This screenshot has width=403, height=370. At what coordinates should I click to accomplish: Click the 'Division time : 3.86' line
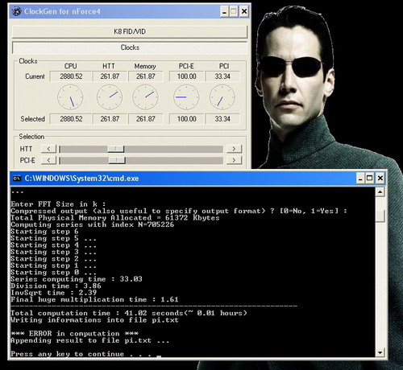pyautogui.click(x=56, y=286)
